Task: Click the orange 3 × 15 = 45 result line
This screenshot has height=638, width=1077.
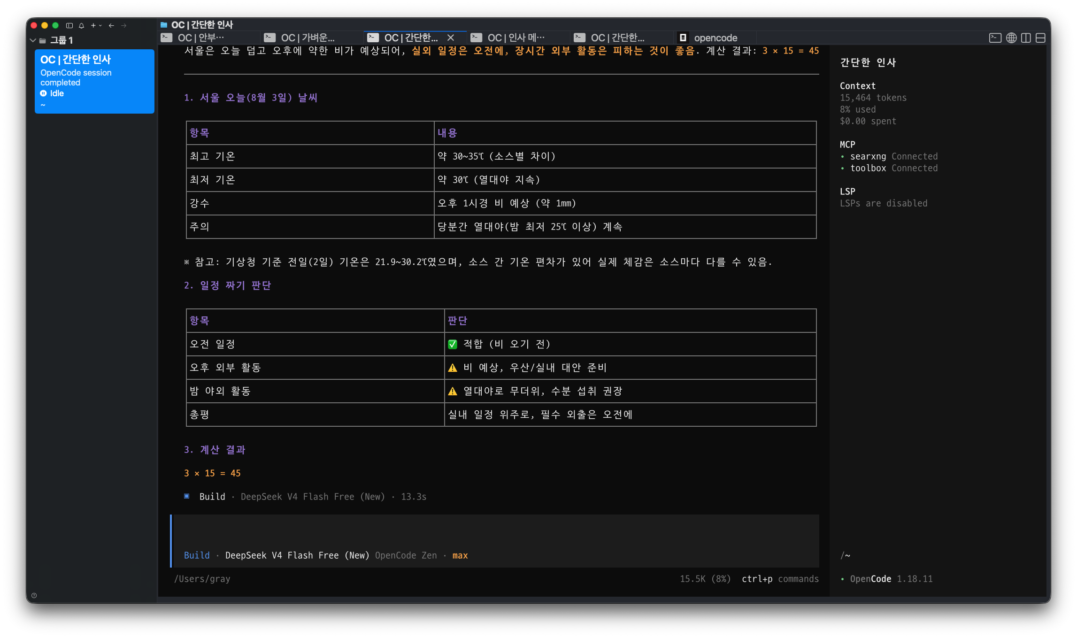Action: (212, 473)
